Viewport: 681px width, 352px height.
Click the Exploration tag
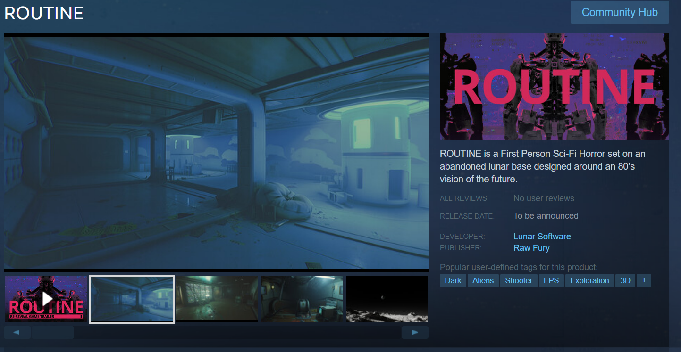[589, 280]
